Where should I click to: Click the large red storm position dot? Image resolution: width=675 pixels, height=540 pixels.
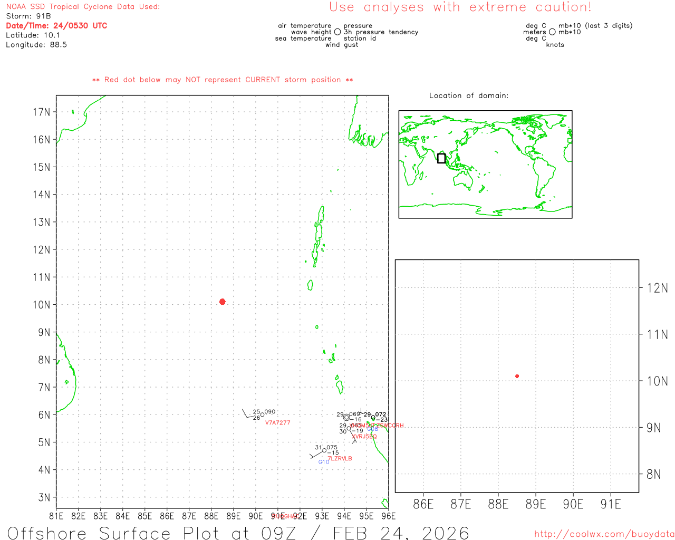pos(222,302)
